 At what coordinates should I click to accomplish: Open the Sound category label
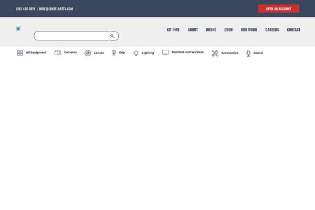pyautogui.click(x=258, y=53)
